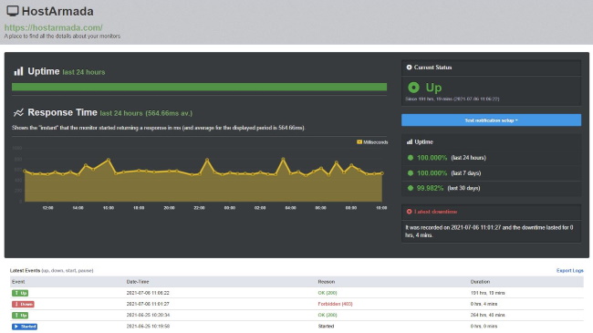Click the downtime recorded description text
This screenshot has height=333, width=593.
(x=489, y=231)
